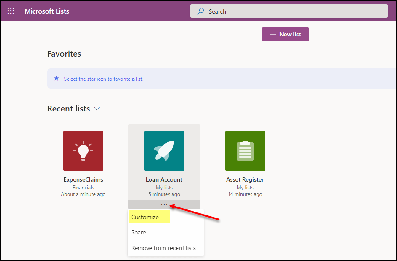Select Remove from recent lists
397x261 pixels.
164,248
